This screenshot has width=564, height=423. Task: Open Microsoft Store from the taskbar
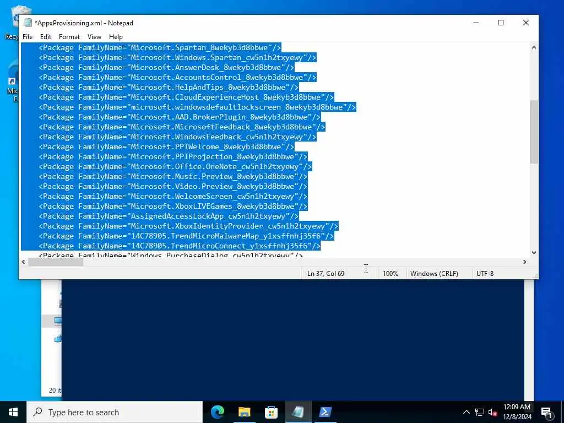coord(271,412)
